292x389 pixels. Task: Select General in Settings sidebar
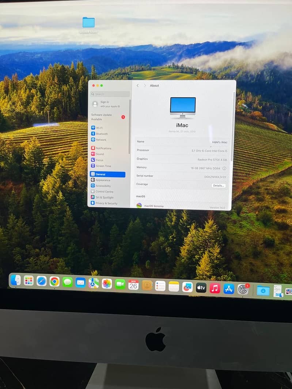[107, 174]
